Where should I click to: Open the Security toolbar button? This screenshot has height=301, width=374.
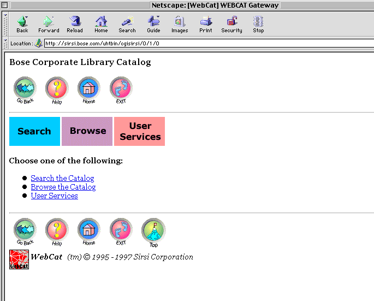point(231,23)
